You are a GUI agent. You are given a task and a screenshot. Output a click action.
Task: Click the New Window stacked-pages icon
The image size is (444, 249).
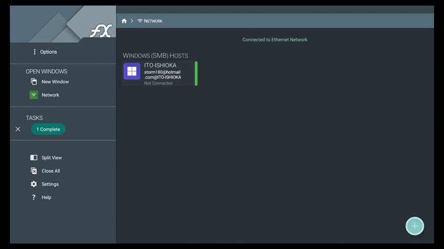tap(34, 82)
